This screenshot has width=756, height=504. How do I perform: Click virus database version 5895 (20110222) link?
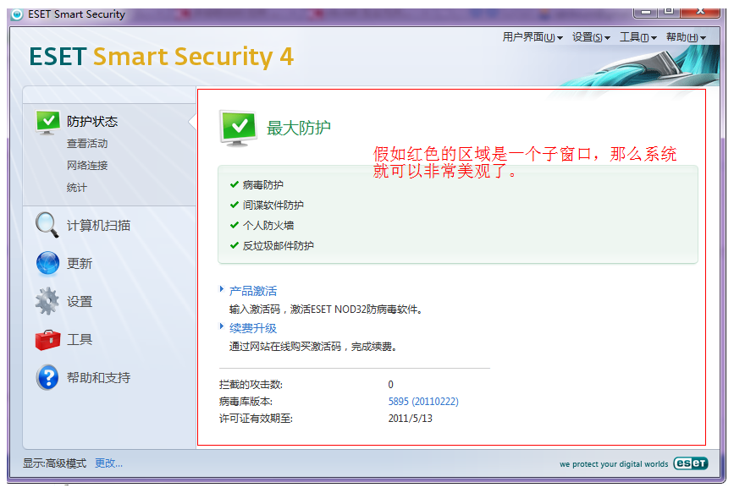click(x=423, y=401)
